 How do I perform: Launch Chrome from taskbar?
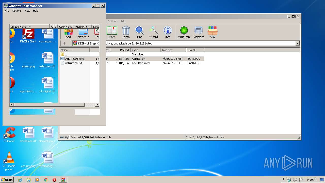pos(46,180)
